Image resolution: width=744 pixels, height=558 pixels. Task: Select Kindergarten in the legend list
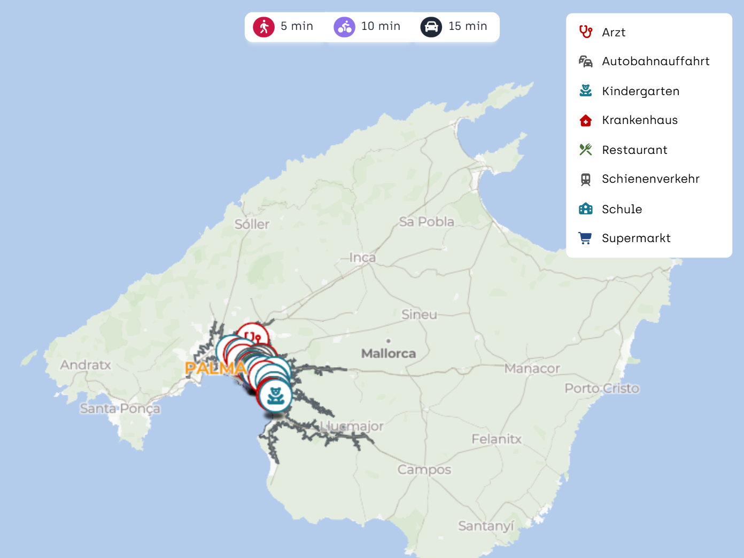coord(640,91)
